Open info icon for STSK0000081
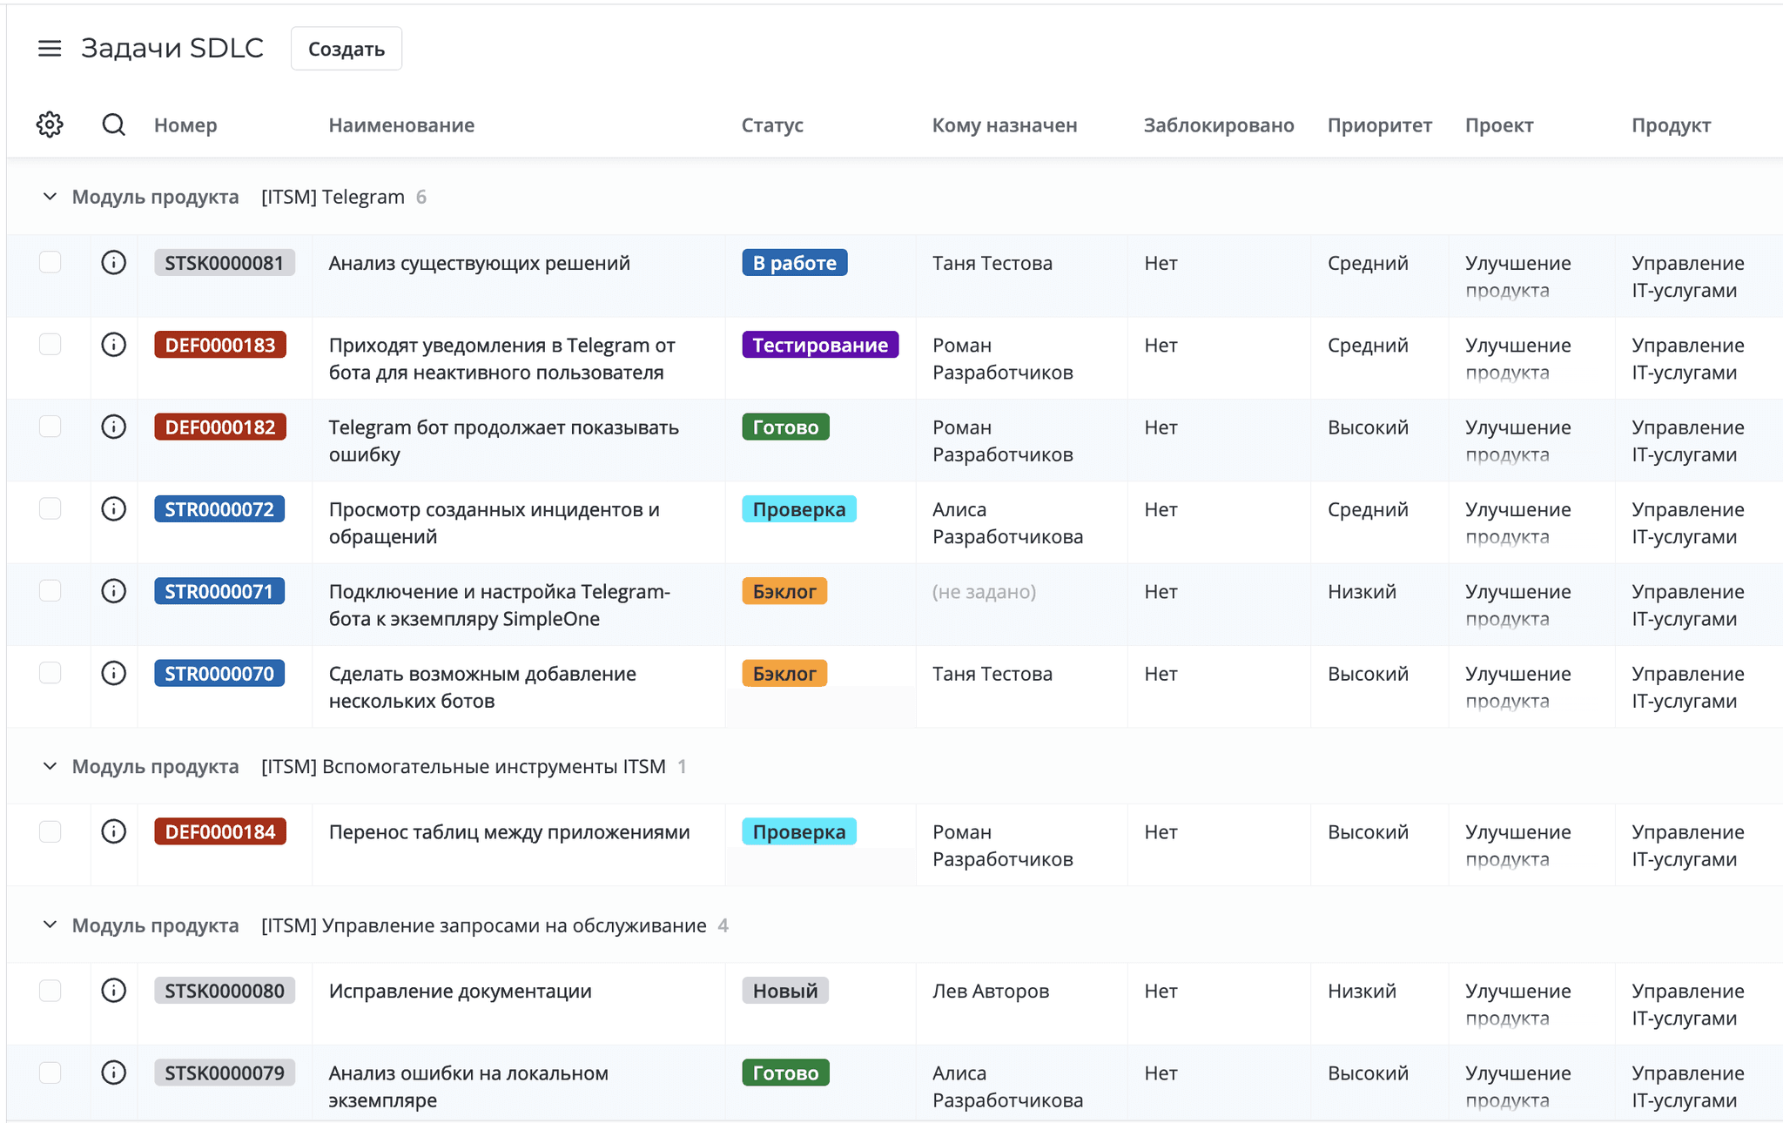The width and height of the screenshot is (1783, 1123). pyautogui.click(x=114, y=262)
